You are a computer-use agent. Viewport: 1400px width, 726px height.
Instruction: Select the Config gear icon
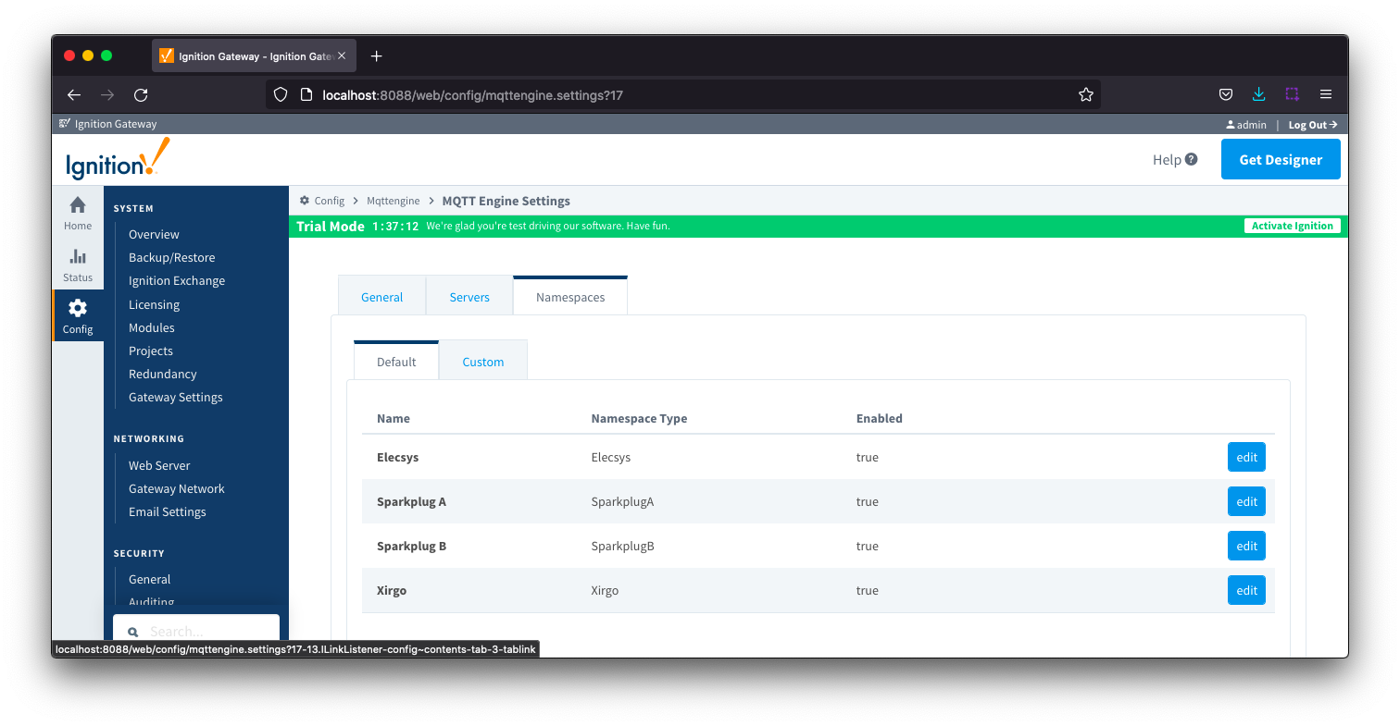click(78, 308)
